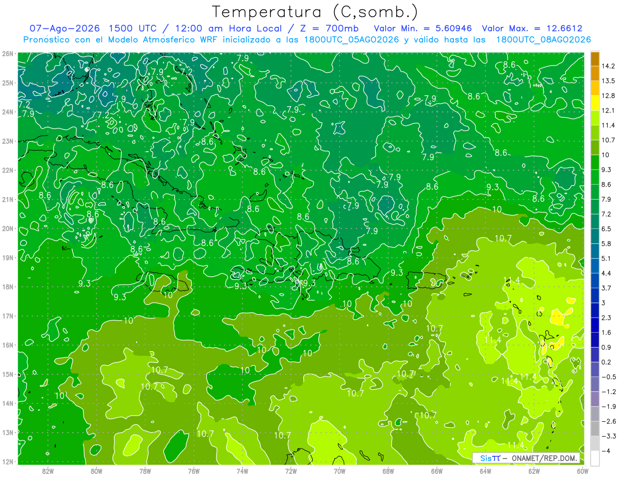The width and height of the screenshot is (619, 478).
Task: Click the '-0.5' legend value
Action: (x=608, y=377)
